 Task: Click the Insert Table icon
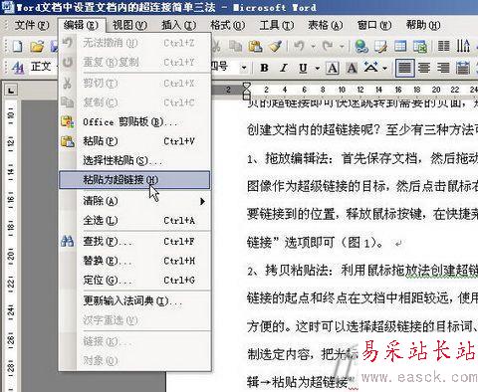pos(400,47)
